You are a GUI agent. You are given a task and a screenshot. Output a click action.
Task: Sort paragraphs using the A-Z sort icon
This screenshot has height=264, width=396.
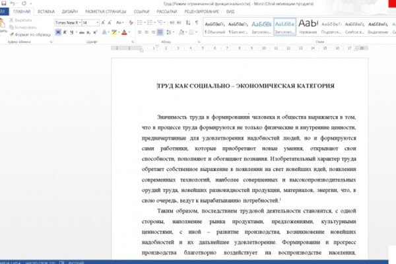pos(188,22)
